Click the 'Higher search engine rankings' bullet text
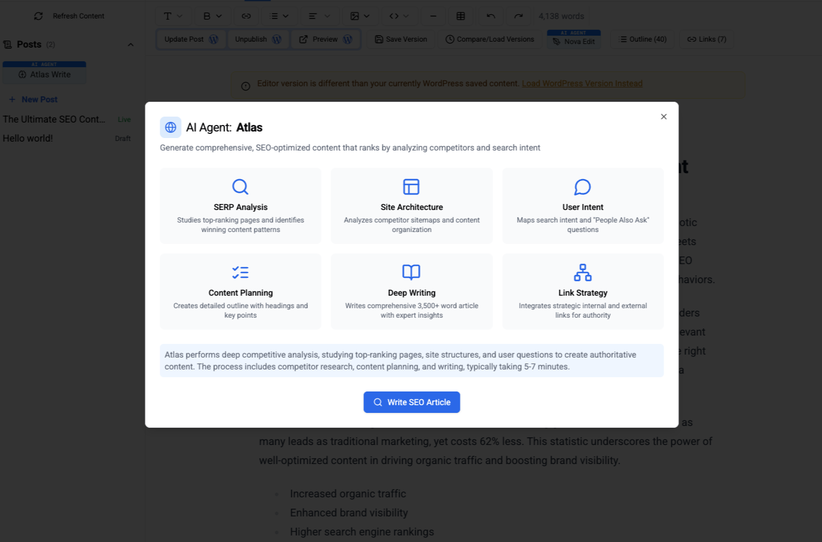Screen dimensions: 822x542 tap(362, 532)
